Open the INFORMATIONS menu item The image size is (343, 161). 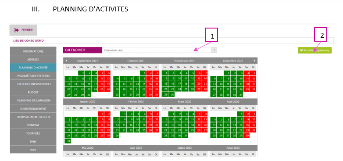[33, 51]
